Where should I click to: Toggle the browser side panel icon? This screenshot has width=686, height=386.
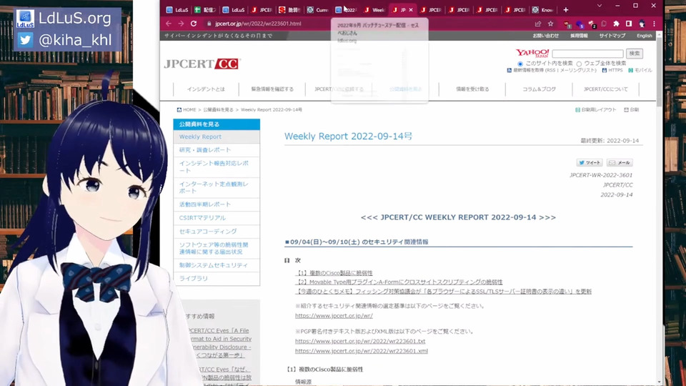pyautogui.click(x=629, y=24)
